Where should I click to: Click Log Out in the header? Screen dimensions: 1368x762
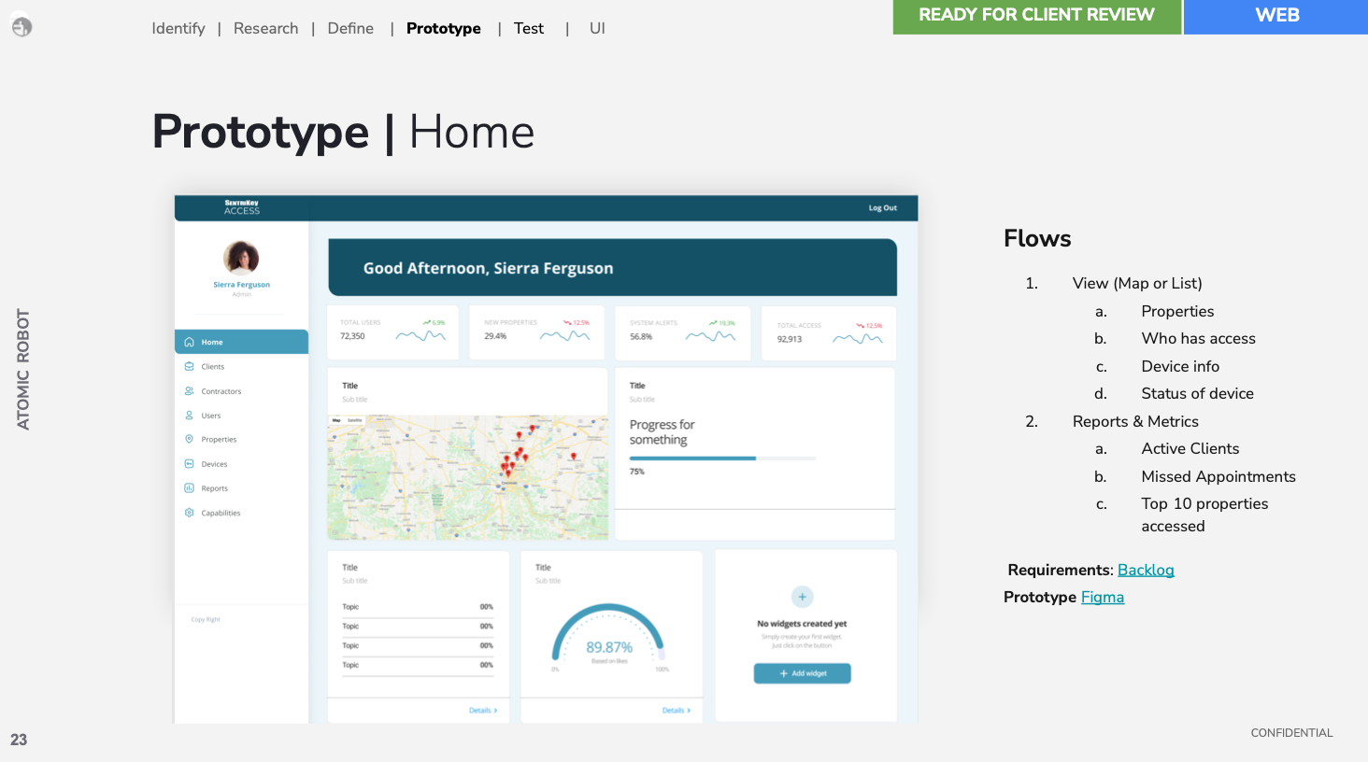pos(882,208)
